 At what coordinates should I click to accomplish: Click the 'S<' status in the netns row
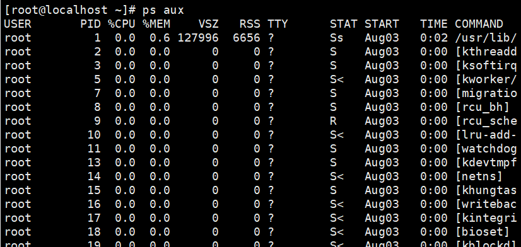(336, 176)
